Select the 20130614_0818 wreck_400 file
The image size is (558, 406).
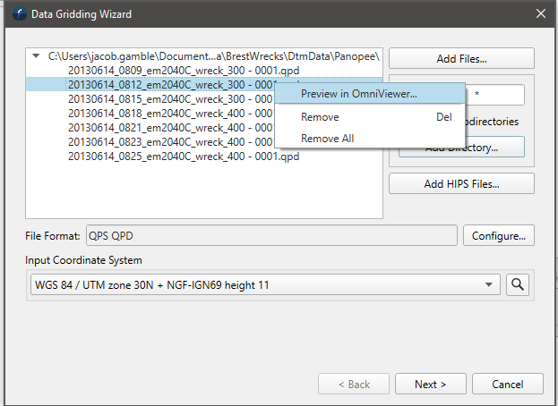coord(170,113)
